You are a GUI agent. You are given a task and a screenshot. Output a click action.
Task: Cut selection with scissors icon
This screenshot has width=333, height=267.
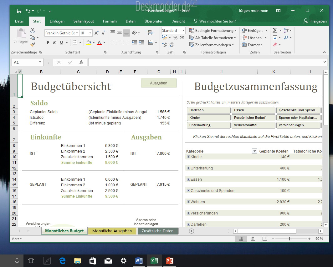pyautogui.click(x=33, y=30)
